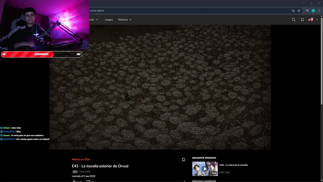Open the watchlist bookmark in the header
This screenshot has width=323, height=182.
pyautogui.click(x=302, y=20)
